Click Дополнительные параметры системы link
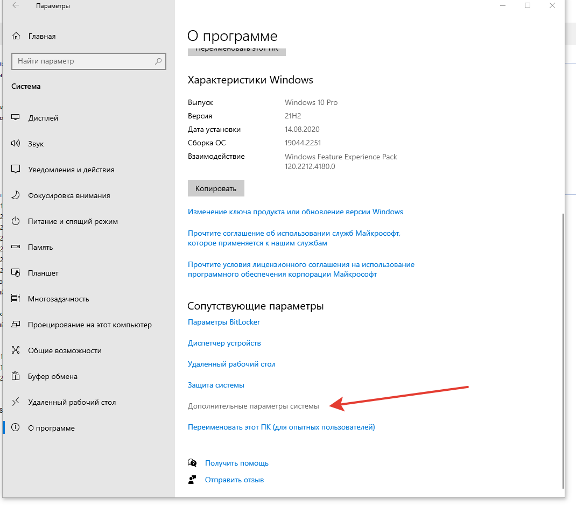 [254, 406]
